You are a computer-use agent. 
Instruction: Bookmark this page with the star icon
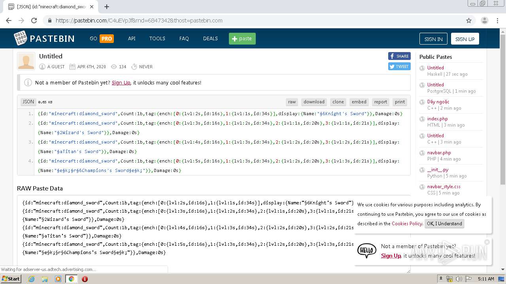[x=469, y=21]
